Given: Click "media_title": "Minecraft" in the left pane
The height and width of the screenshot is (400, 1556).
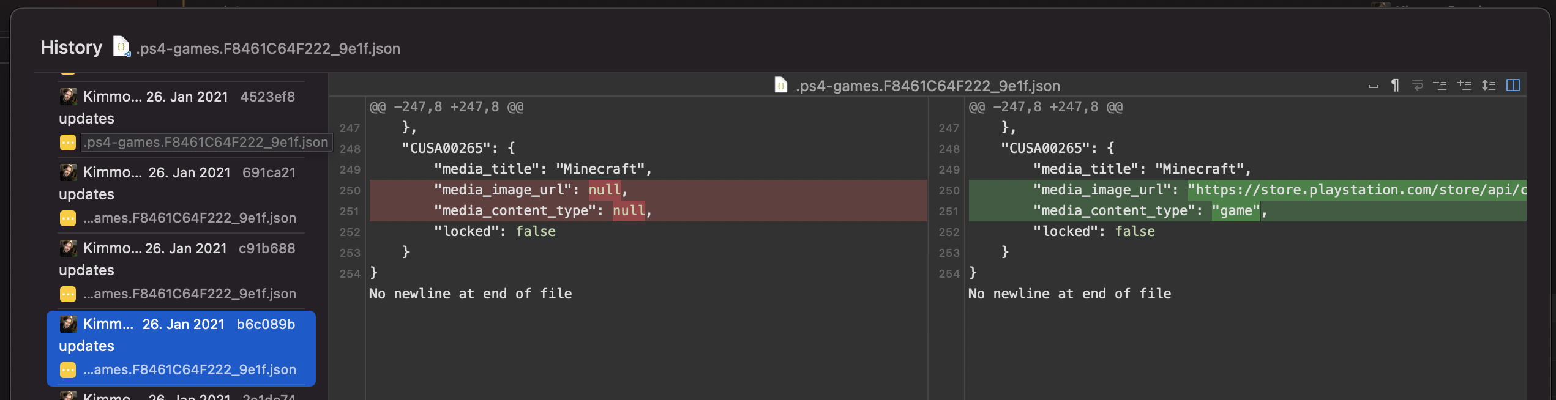Looking at the screenshot, I should click(543, 169).
